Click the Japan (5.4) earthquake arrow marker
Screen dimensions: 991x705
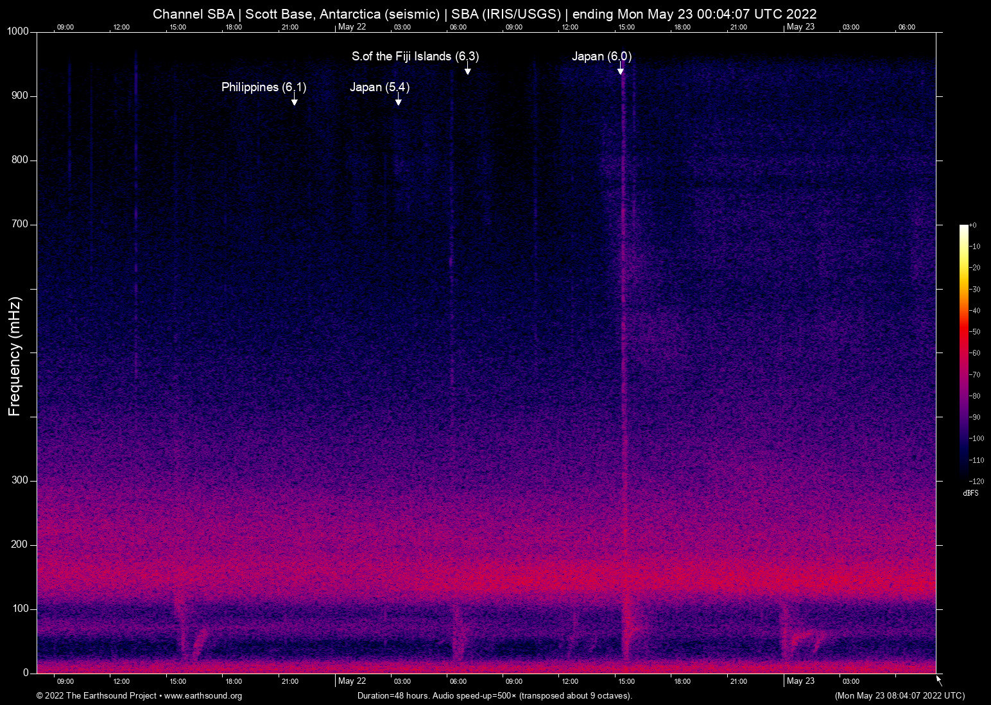[x=399, y=100]
